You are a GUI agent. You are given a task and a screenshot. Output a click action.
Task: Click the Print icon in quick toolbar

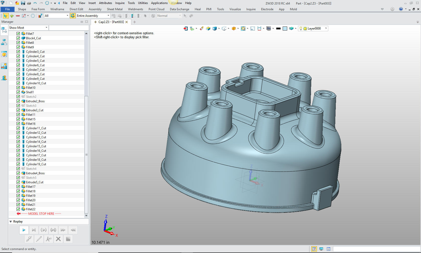(29, 3)
